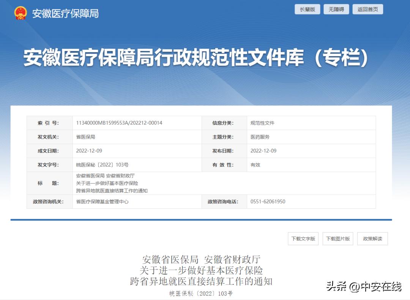
Task: Click the 下载图片版 download button
Action: (x=337, y=238)
